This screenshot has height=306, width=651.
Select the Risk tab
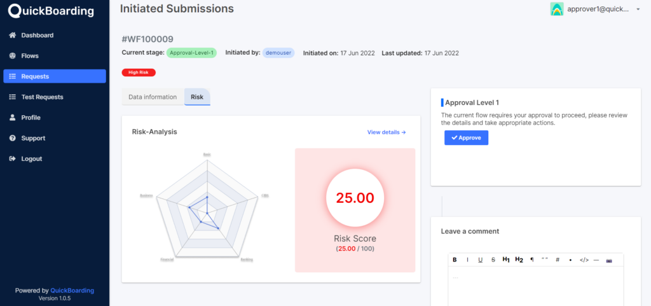click(x=197, y=97)
